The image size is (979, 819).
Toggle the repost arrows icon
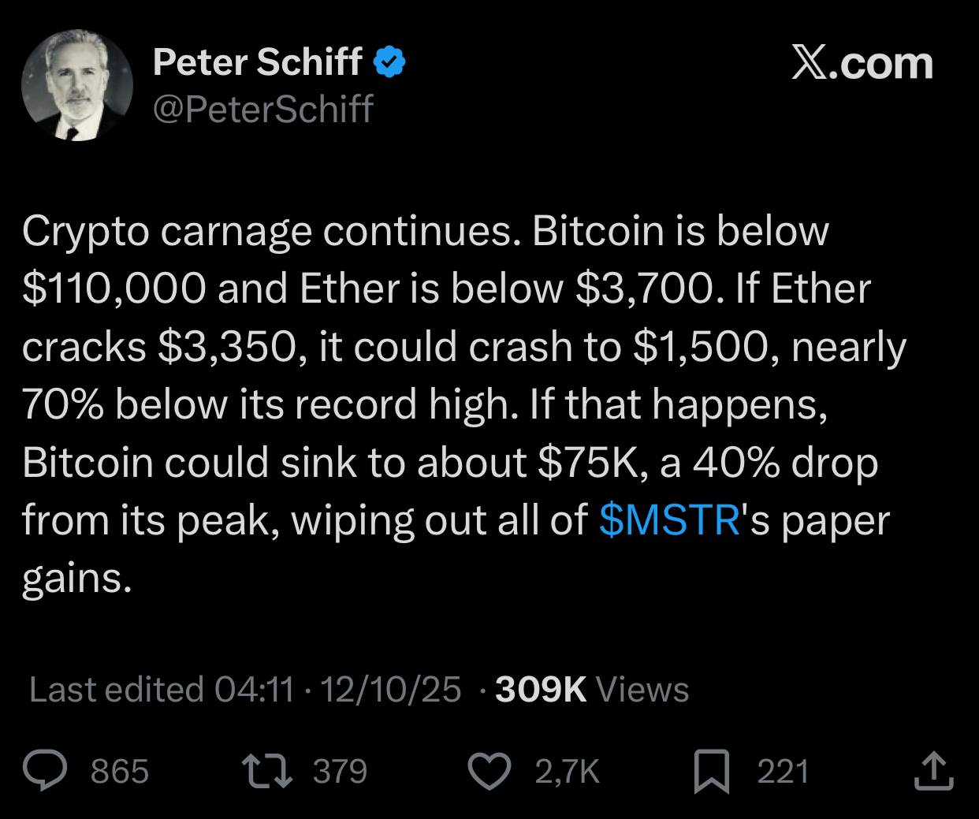(x=266, y=770)
